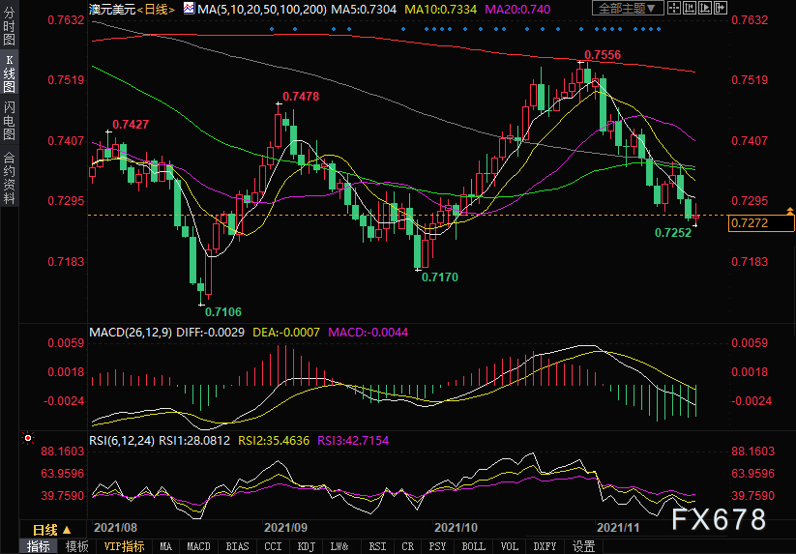
Task: Click the 0.7170 low price label
Action: 440,277
